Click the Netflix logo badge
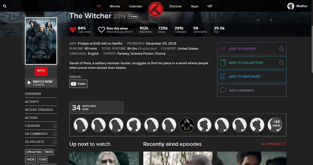The width and height of the screenshot is (313, 165). pos(41,71)
